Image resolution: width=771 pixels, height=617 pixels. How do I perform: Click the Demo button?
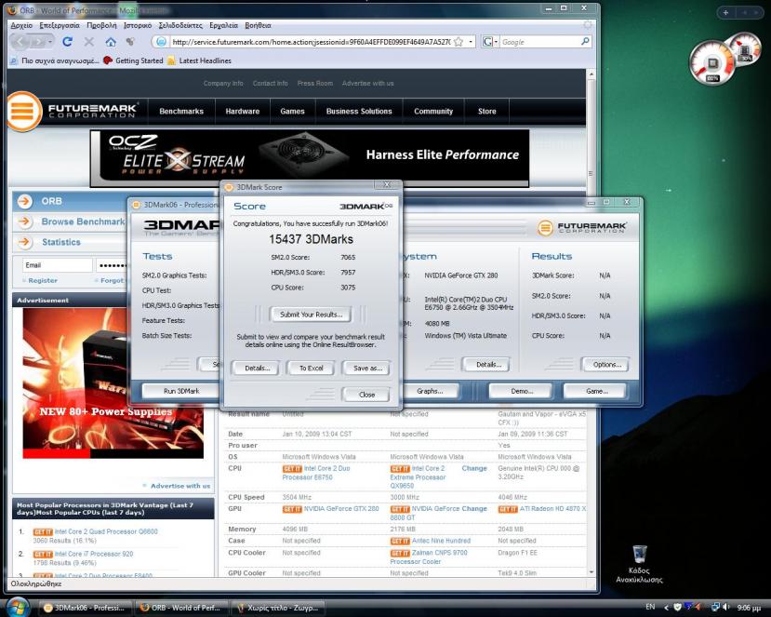pos(521,391)
